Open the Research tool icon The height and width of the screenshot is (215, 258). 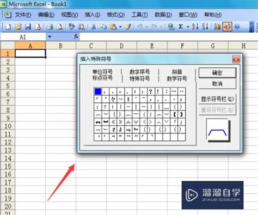(82, 27)
